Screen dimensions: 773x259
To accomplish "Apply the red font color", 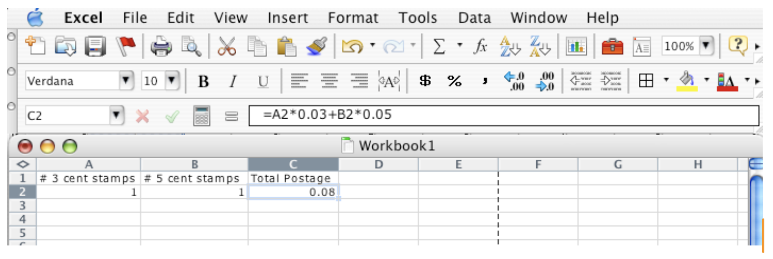I will click(x=727, y=82).
